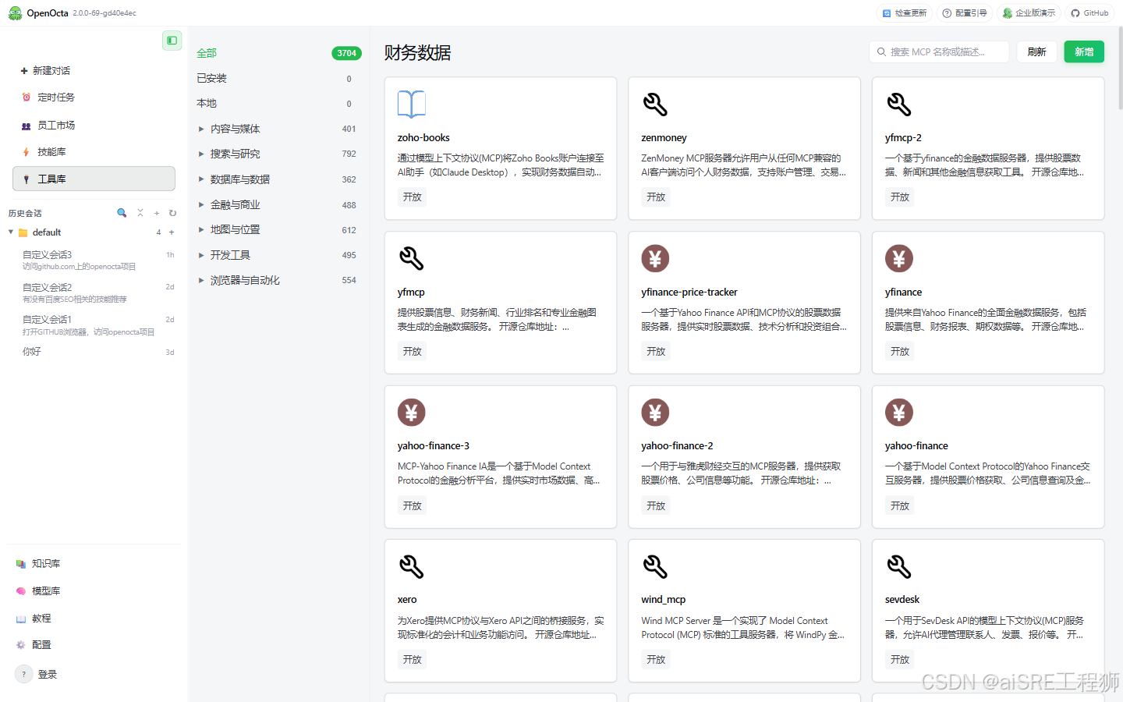
Task: Open conversation 自定义会话2
Action: tap(94, 293)
